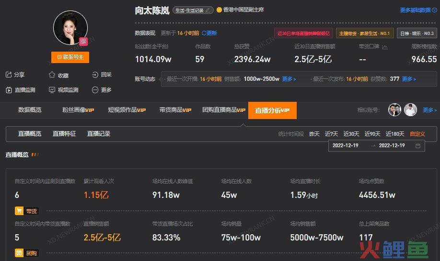Viewport: 440px width, 261px height.
Task: Open second similar account avatar
Action: pos(411,109)
